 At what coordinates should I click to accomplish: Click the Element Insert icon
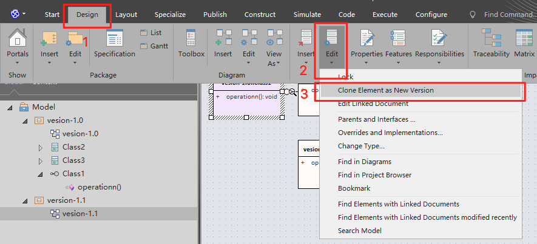305,38
